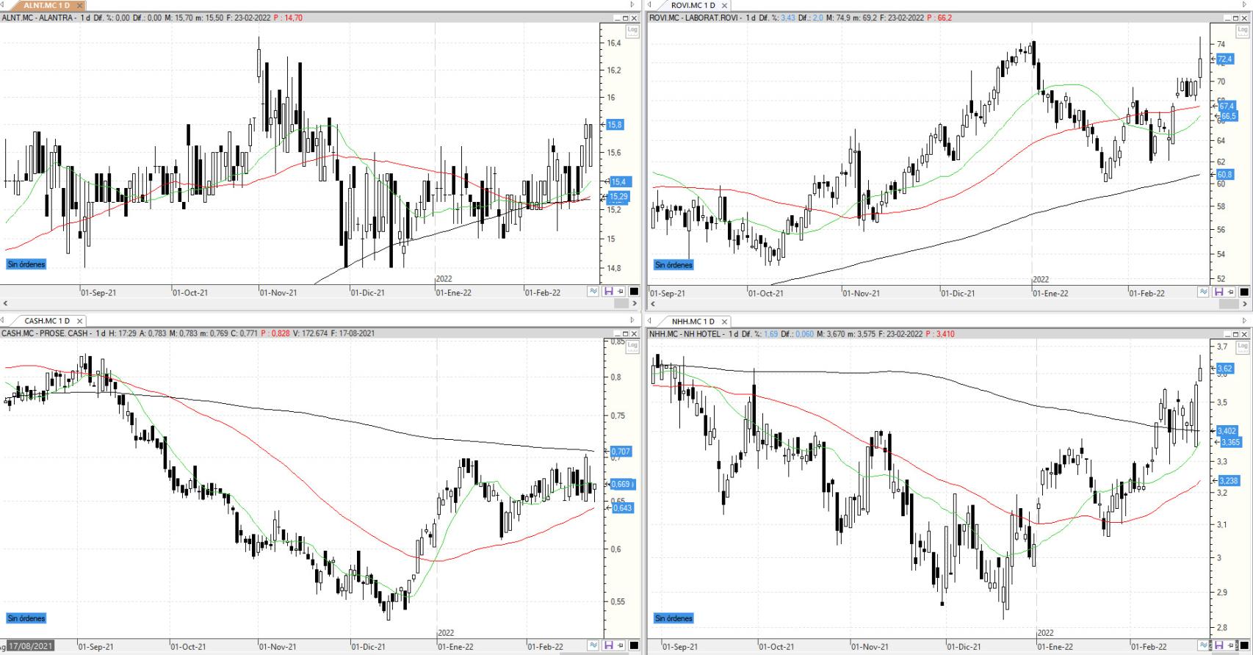This screenshot has width=1253, height=655.
Task: Switch to the ALNT.MC 1 D tab
Action: (x=46, y=5)
